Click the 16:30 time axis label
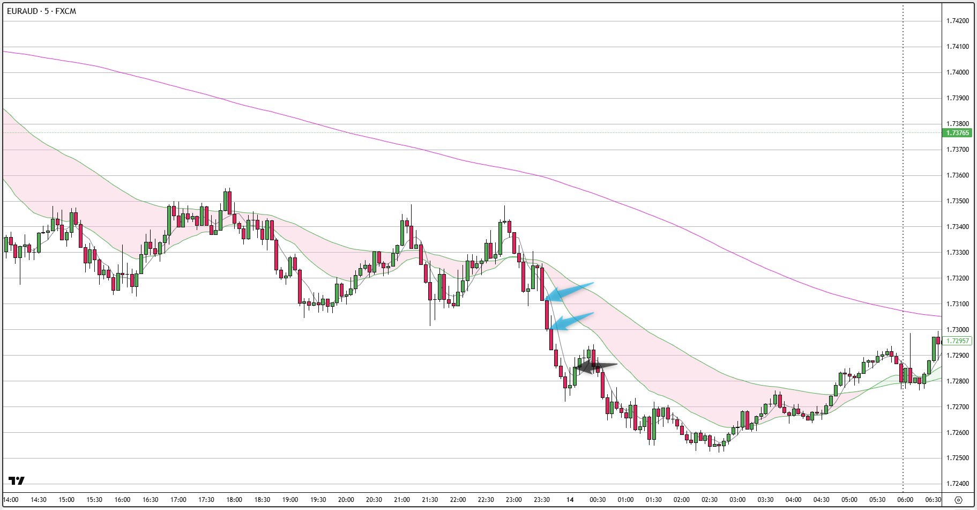The height and width of the screenshot is (510, 977). coord(151,500)
